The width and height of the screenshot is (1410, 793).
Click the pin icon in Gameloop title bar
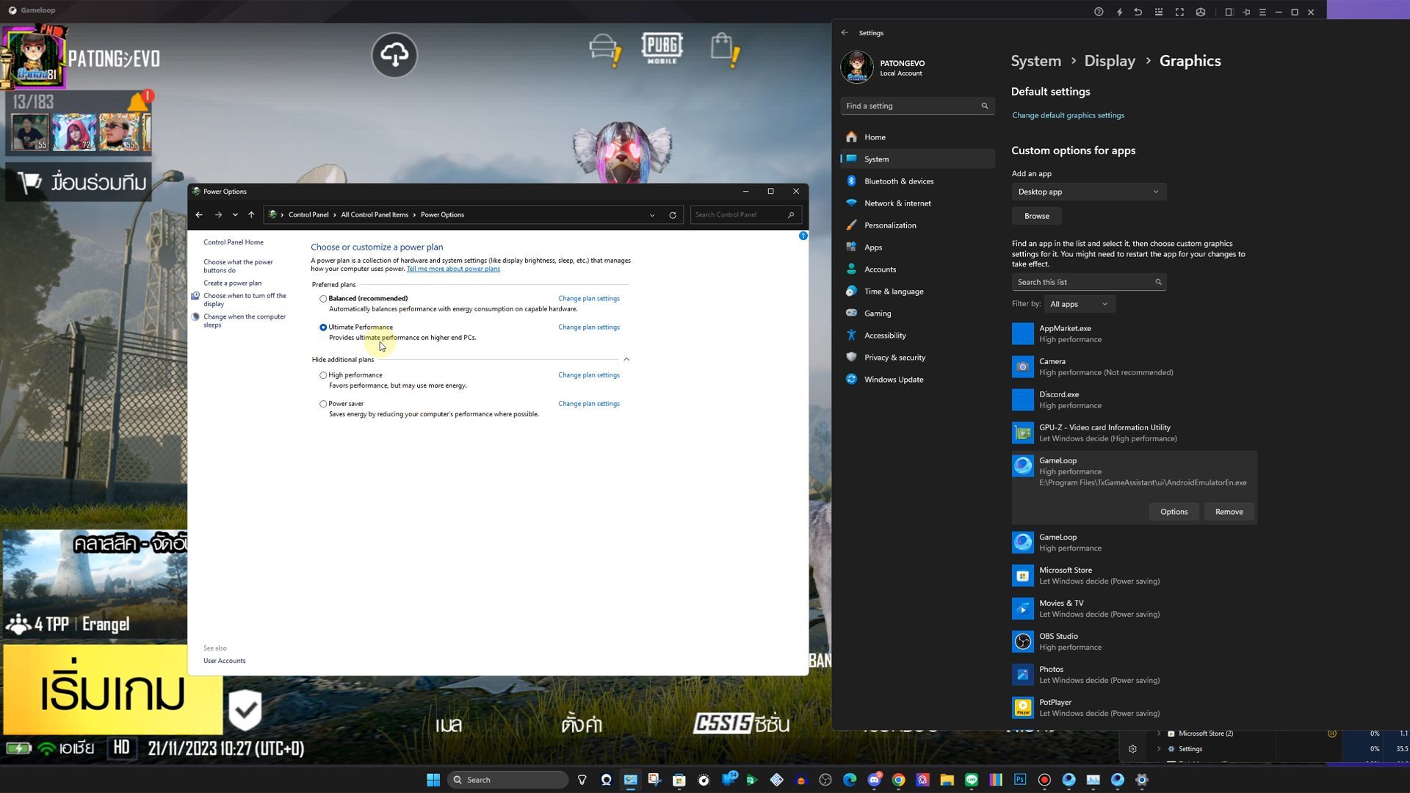(x=1246, y=12)
